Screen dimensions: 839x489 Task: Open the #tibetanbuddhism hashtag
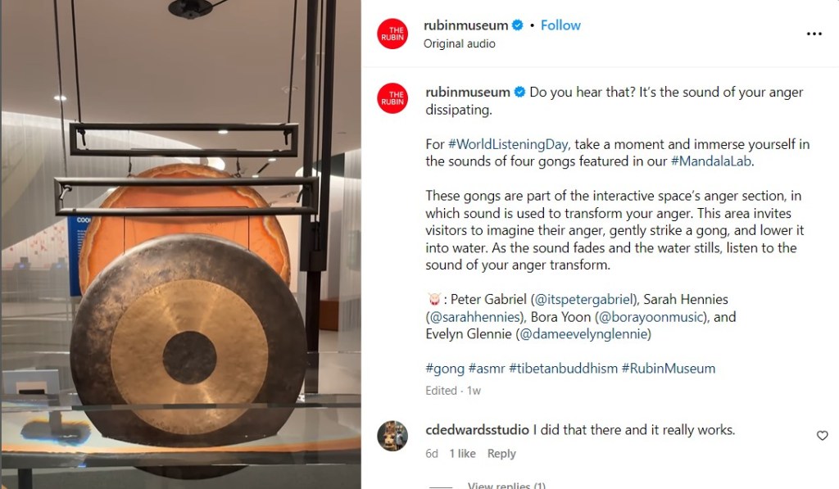563,369
